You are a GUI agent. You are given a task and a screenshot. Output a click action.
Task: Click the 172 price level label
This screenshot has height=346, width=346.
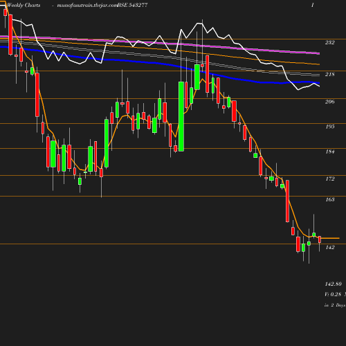330,179
